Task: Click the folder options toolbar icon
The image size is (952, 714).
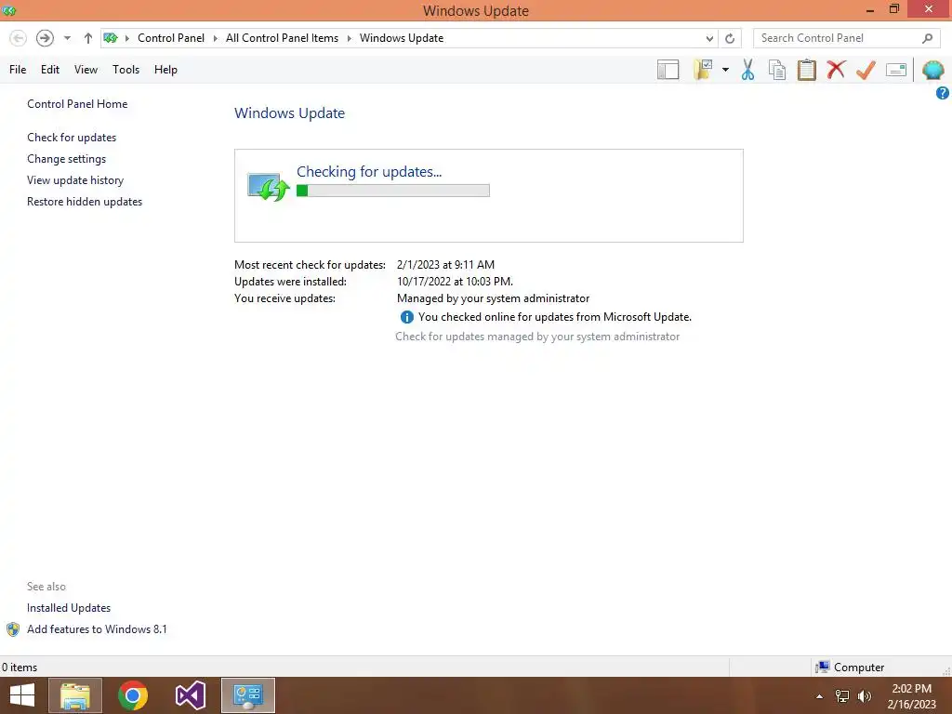Action: point(703,70)
